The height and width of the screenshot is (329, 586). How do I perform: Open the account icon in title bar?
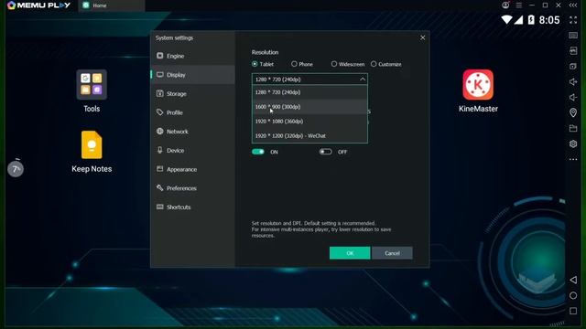(x=505, y=5)
